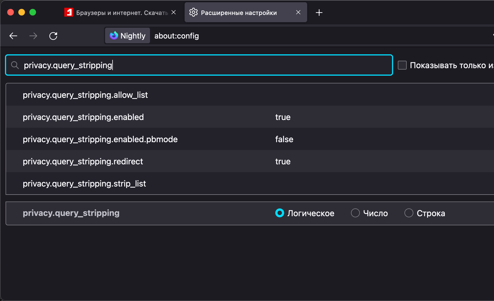
Task: Select the 'Строка' value type
Action: [x=409, y=213]
